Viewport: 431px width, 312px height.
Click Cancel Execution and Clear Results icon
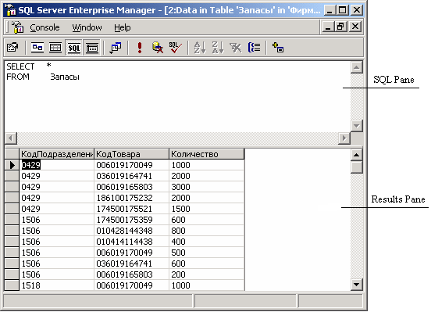(158, 48)
